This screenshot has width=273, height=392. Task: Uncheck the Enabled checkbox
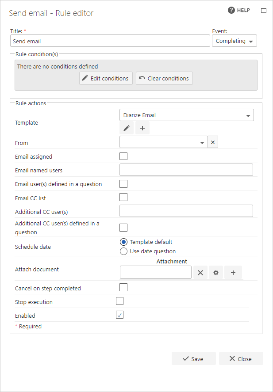click(x=119, y=315)
